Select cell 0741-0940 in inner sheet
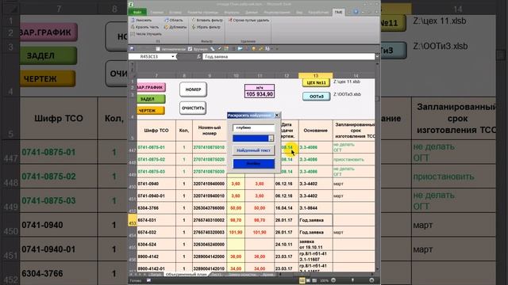The height and width of the screenshot is (285, 508). click(156, 184)
